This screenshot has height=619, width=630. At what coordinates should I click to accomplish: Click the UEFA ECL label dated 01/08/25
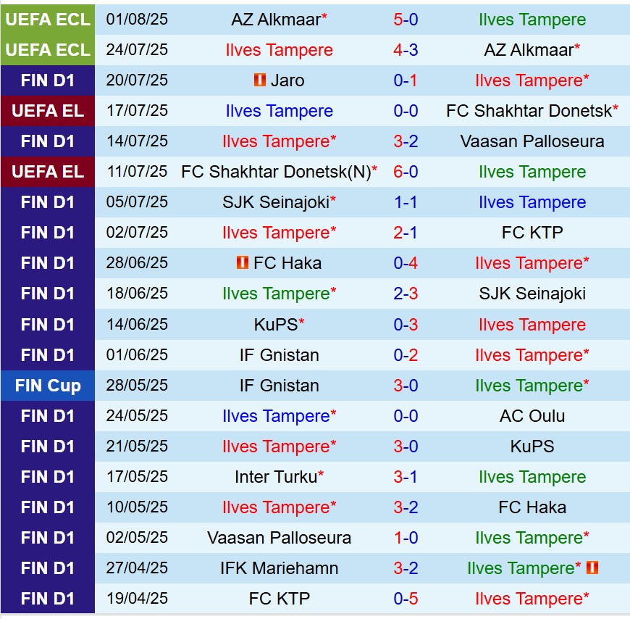pyautogui.click(x=48, y=20)
